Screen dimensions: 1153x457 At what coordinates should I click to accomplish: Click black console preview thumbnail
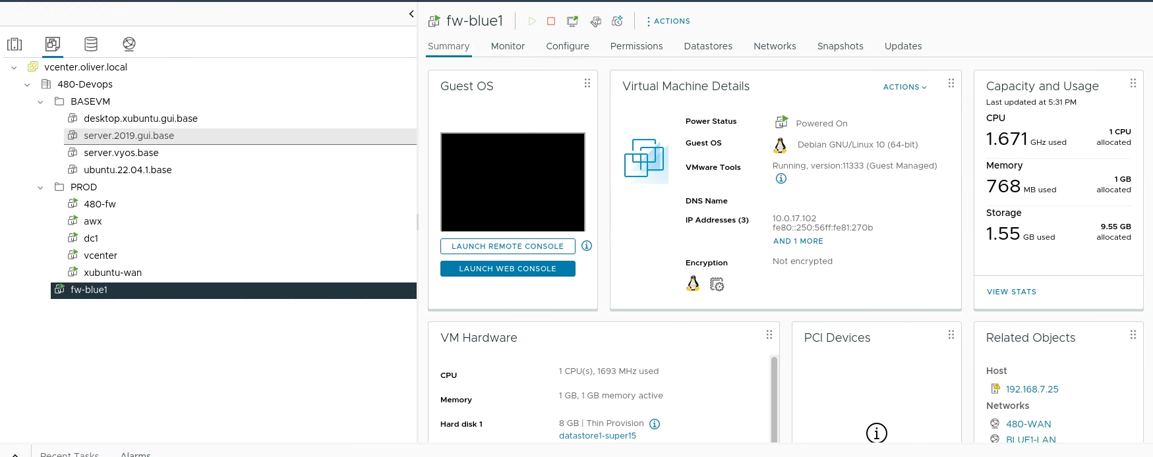coord(512,182)
